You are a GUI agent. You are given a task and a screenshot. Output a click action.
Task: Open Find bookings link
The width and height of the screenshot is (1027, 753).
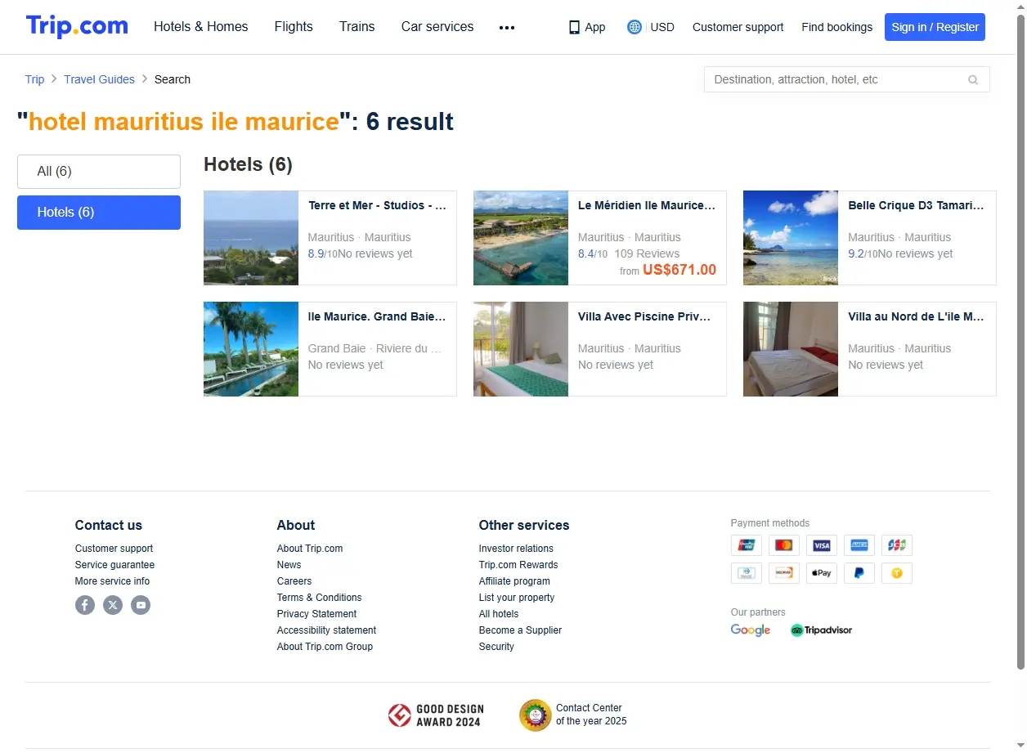[836, 27]
